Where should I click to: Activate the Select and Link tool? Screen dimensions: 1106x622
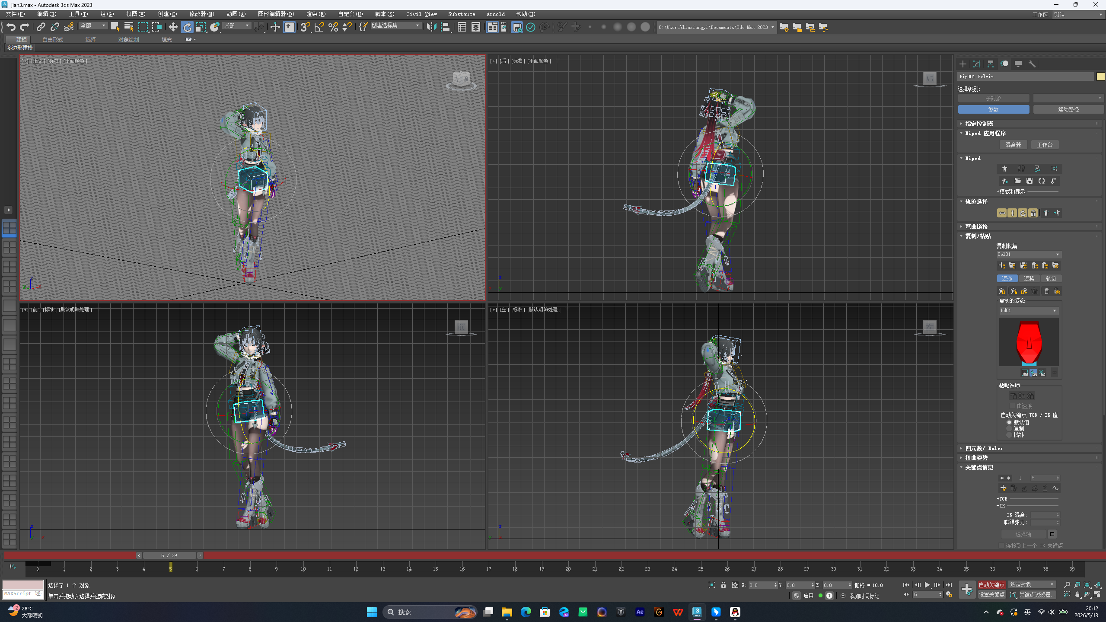click(41, 27)
